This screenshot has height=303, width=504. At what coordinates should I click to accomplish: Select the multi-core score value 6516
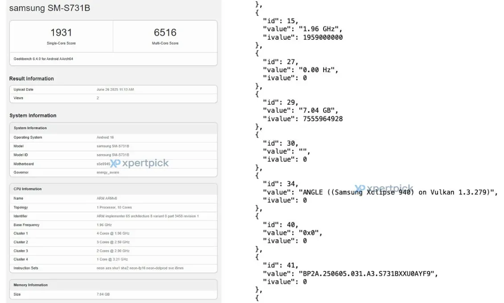coord(165,33)
